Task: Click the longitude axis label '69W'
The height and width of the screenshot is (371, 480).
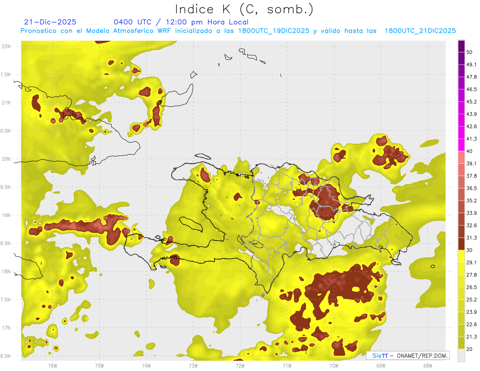Action: point(381,366)
